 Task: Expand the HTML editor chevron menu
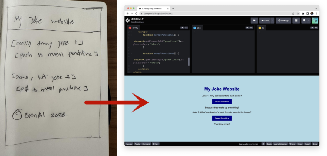[186, 28]
